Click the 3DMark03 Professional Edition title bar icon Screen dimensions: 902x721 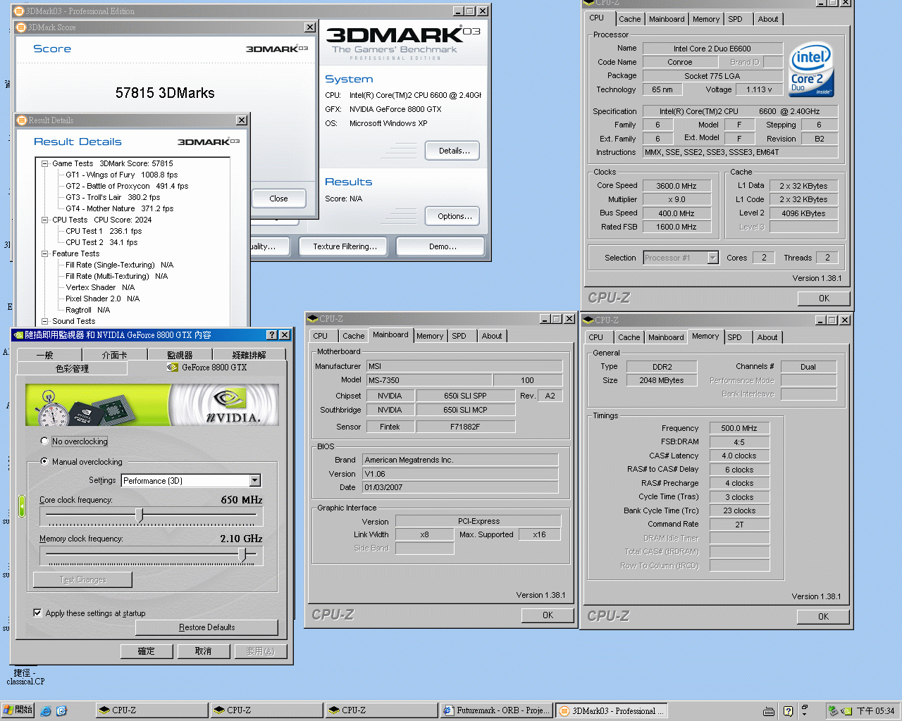pos(19,11)
